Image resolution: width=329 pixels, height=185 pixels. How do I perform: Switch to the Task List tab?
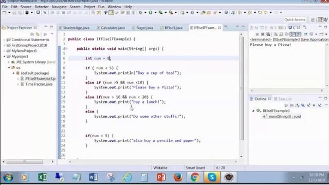283,99
